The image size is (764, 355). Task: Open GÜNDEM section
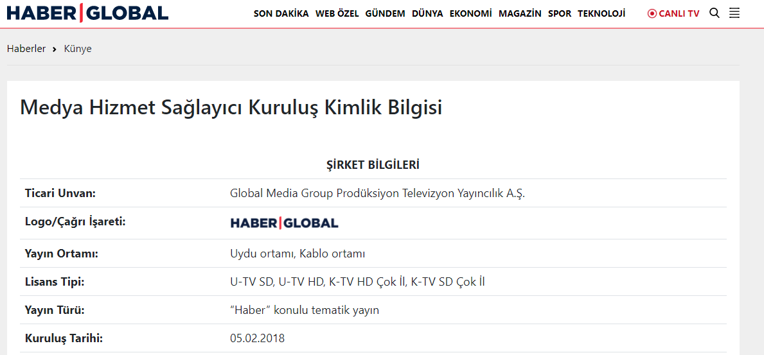[385, 13]
